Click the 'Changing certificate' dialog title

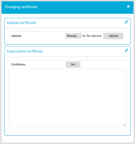pyautogui.click(x=21, y=7)
